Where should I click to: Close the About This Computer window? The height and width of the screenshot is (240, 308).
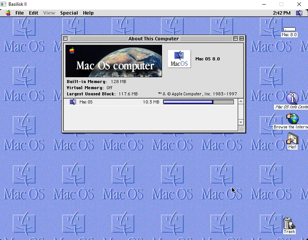point(65,39)
